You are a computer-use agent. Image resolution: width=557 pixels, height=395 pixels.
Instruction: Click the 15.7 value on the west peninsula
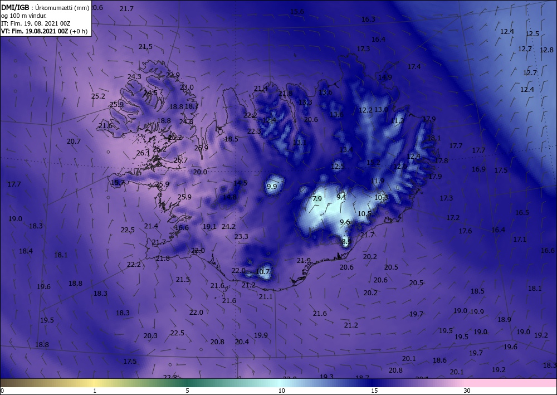click(x=118, y=183)
